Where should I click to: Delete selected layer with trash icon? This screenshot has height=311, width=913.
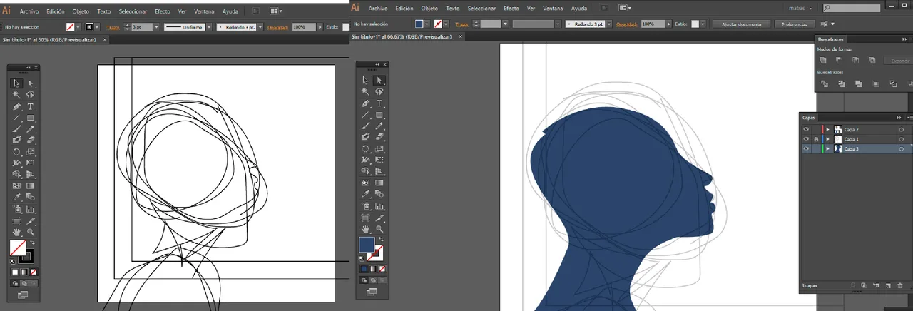pyautogui.click(x=900, y=285)
